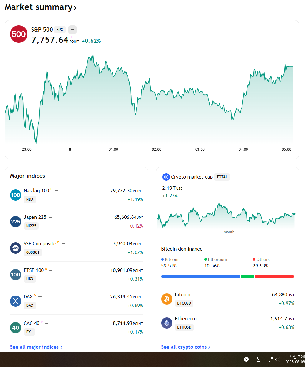Click the S&P 500 price 7,757.64
The width and height of the screenshot is (305, 367).
50,40
